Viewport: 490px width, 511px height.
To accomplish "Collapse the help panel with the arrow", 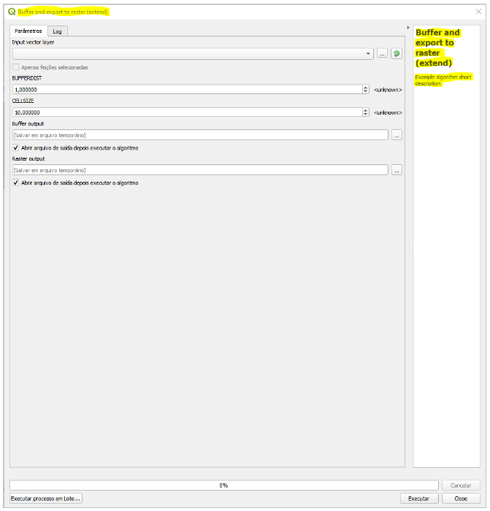I will (407, 27).
